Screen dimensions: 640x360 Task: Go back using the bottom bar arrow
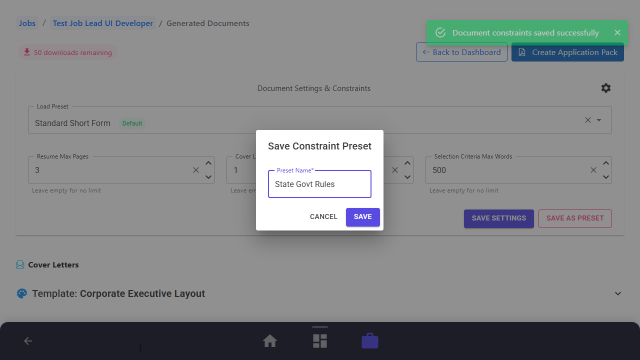(28, 341)
